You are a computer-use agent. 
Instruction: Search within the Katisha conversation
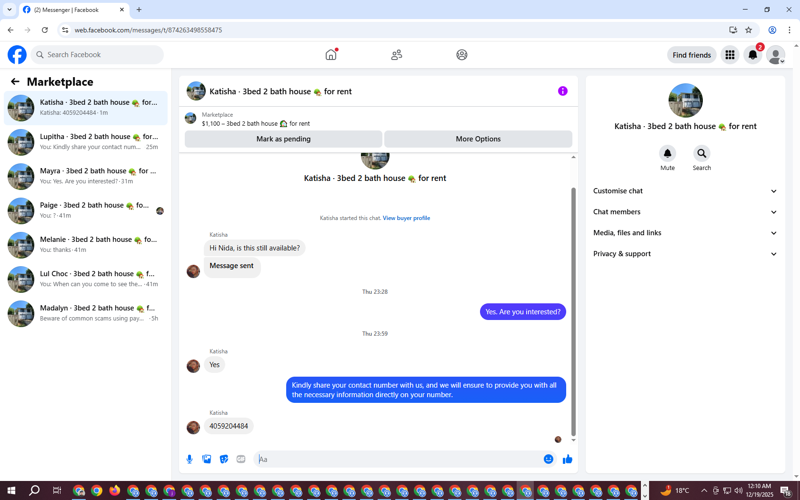702,153
